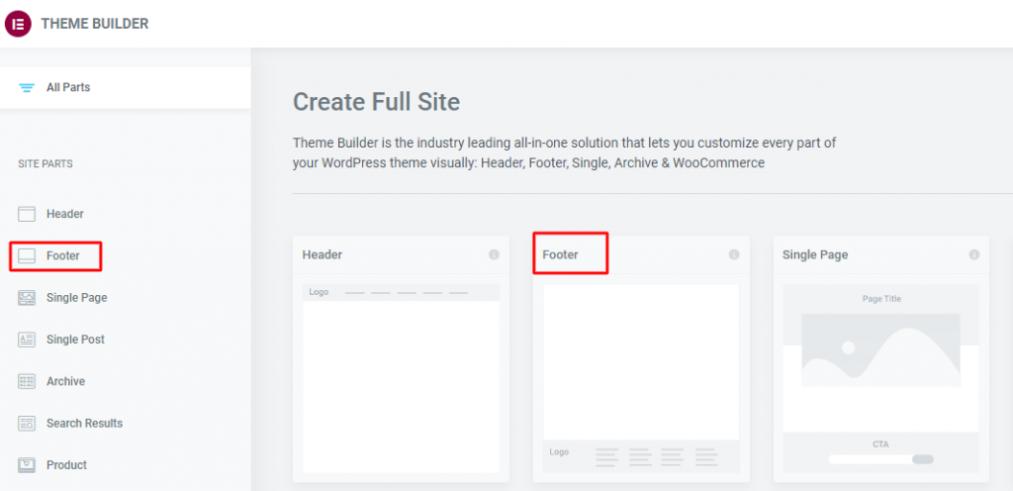Click Logo text in Header preview
The image size is (1013, 491).
point(319,292)
